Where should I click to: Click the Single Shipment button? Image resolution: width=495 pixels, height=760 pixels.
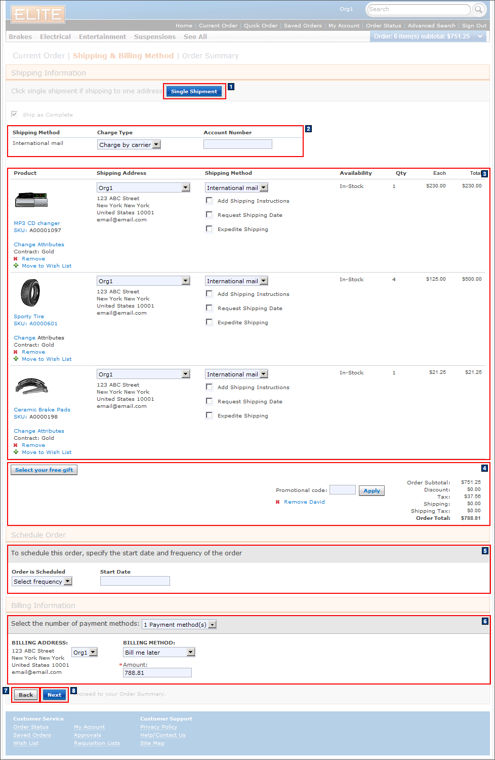tap(194, 91)
